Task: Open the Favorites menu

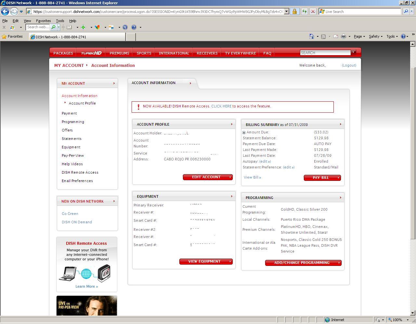Action: tap(43, 20)
